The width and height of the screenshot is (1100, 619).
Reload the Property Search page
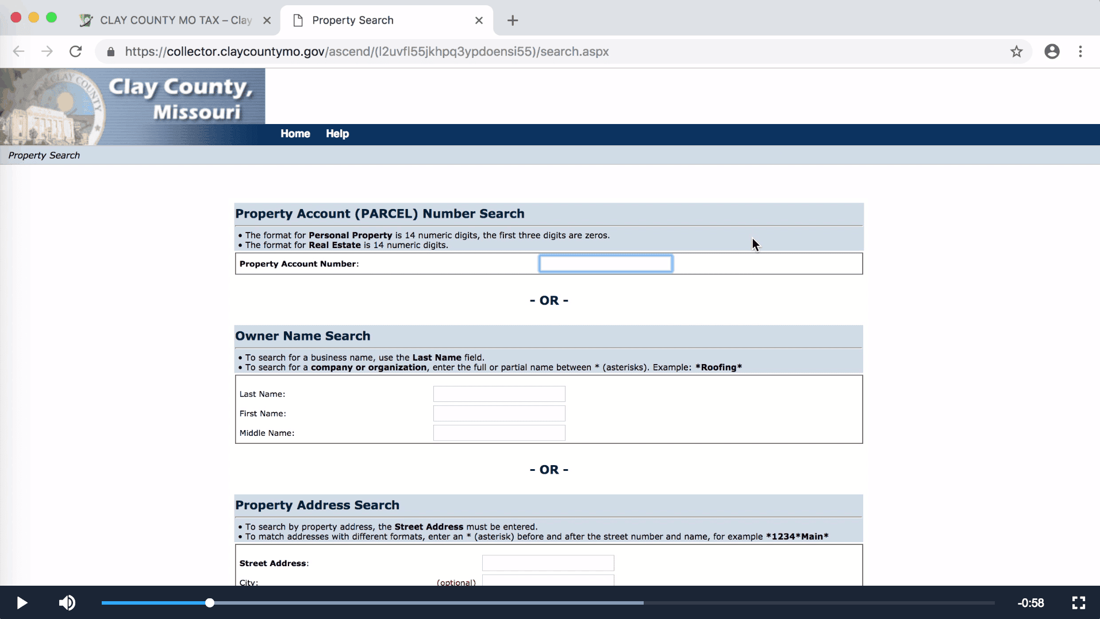(x=75, y=52)
